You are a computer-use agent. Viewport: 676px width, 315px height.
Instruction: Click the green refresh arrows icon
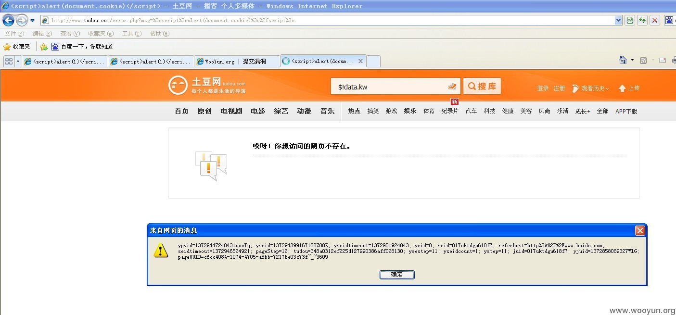pos(642,20)
